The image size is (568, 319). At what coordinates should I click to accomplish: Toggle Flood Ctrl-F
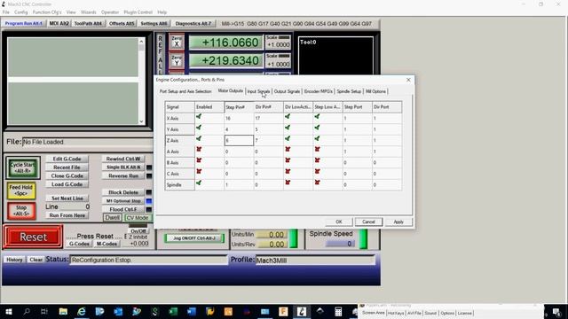pyautogui.click(x=123, y=209)
